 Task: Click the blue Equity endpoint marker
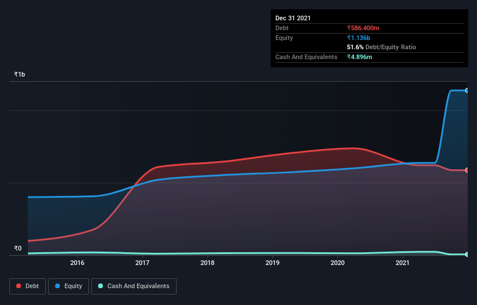coord(467,90)
